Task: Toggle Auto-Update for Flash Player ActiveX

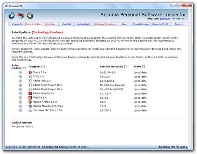Action: [x=20, y=85]
